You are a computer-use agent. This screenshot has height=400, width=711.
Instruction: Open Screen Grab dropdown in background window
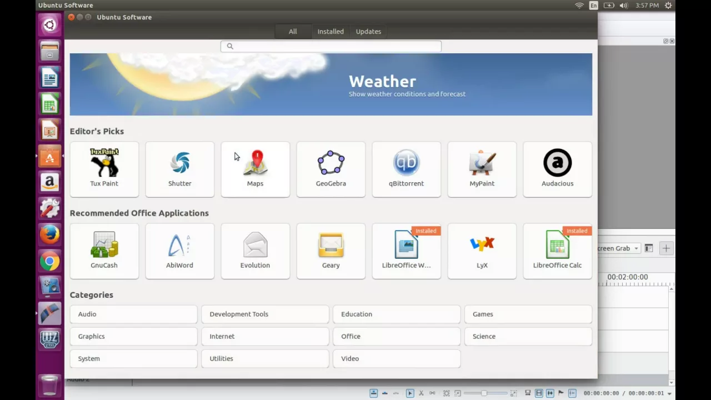(619, 248)
